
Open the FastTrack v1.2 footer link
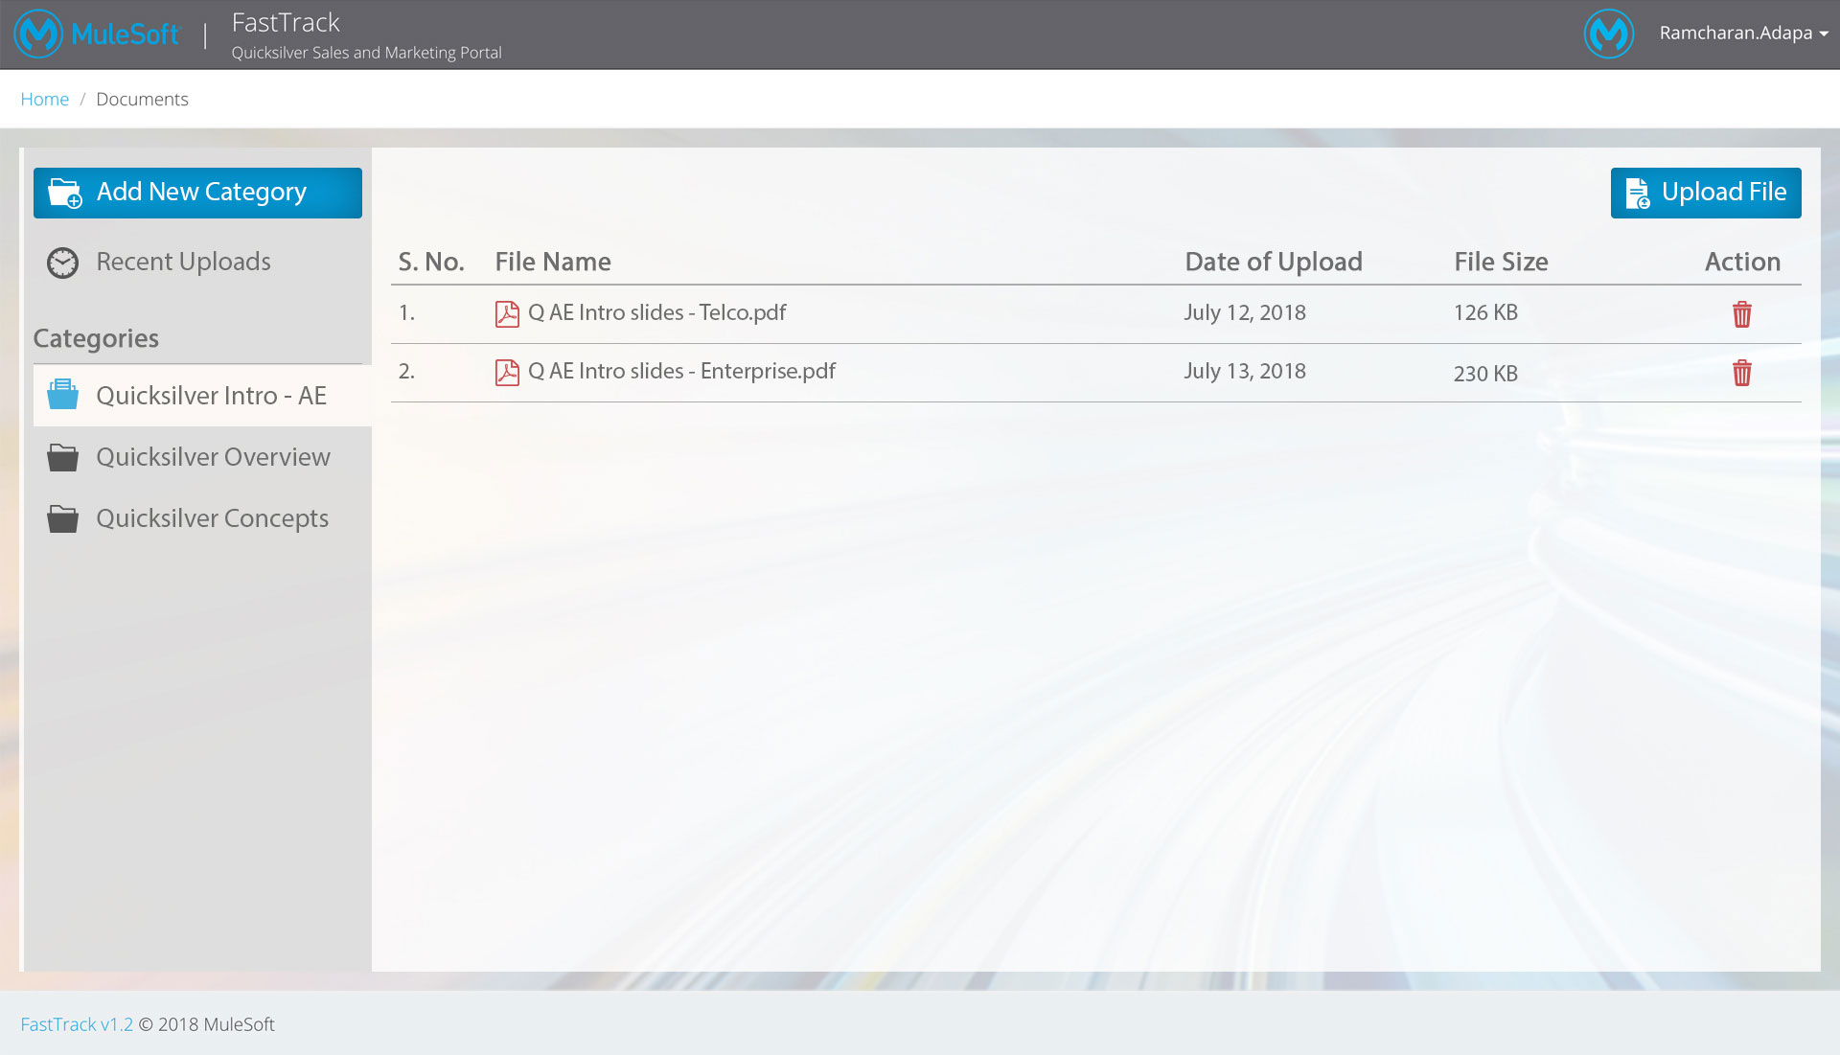(x=77, y=1024)
